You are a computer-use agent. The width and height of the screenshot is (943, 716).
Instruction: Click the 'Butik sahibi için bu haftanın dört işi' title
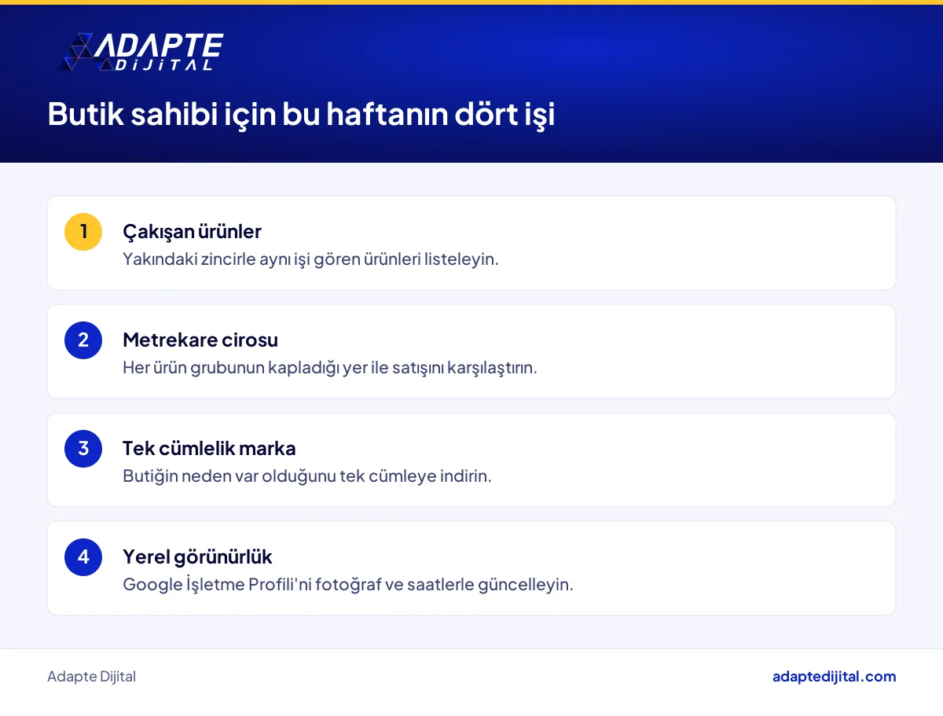301,115
